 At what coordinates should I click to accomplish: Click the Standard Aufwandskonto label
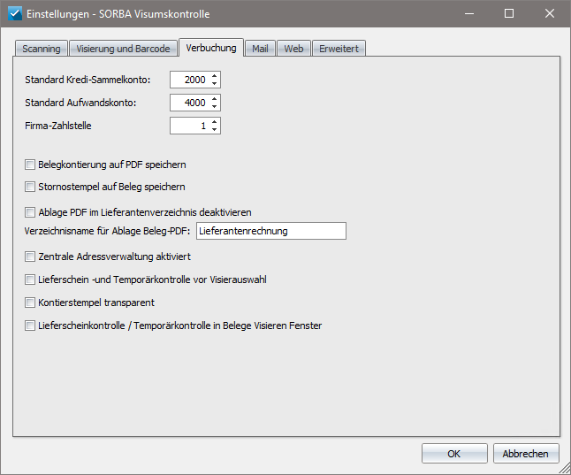click(x=80, y=103)
